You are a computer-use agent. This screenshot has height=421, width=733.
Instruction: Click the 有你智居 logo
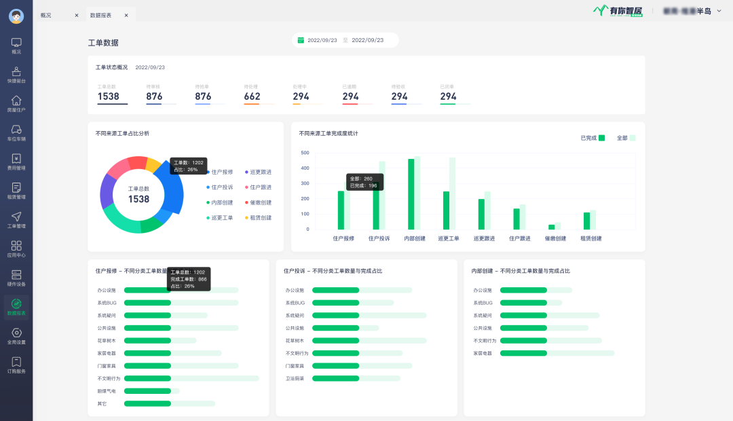[x=618, y=11]
